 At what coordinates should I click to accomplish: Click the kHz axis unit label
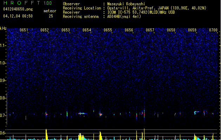click(3, 28)
